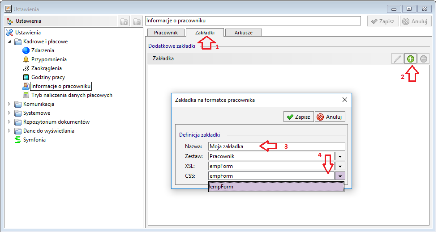
Task: Close the Zakładka na formatce pracownika dialog
Action: (345, 100)
